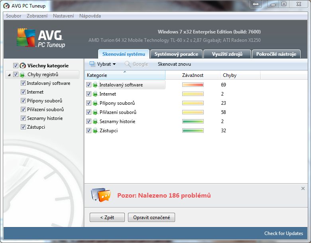Open the Soubor menu
Screen dimensions: 311x243
pyautogui.click(x=14, y=16)
